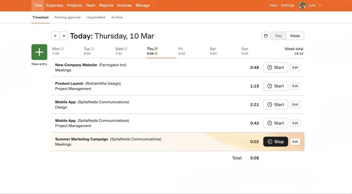Viewport: 352px width, 194px height.
Task: Select the Day view toggle
Action: pyautogui.click(x=279, y=36)
